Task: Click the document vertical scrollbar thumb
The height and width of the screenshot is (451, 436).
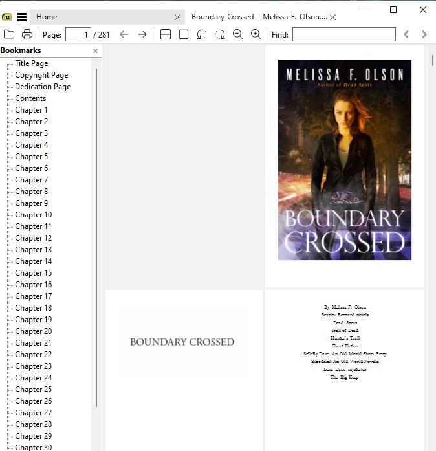Action: (x=433, y=61)
